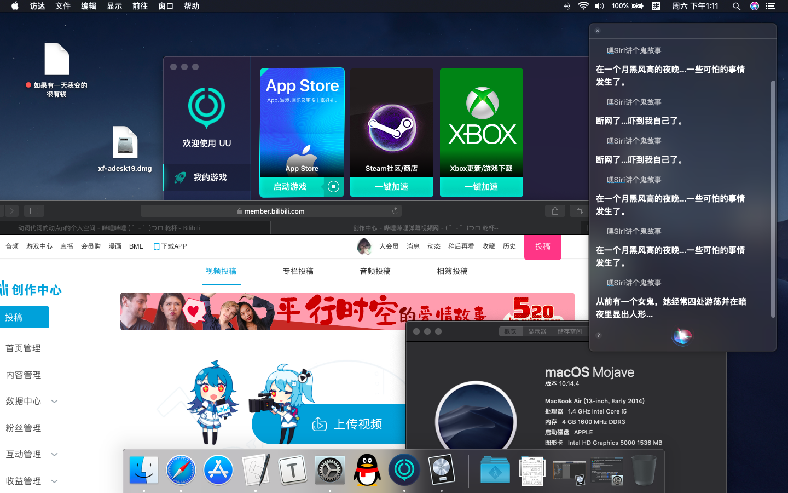Click the UU logo in sidebar
The width and height of the screenshot is (788, 493).
[x=206, y=107]
